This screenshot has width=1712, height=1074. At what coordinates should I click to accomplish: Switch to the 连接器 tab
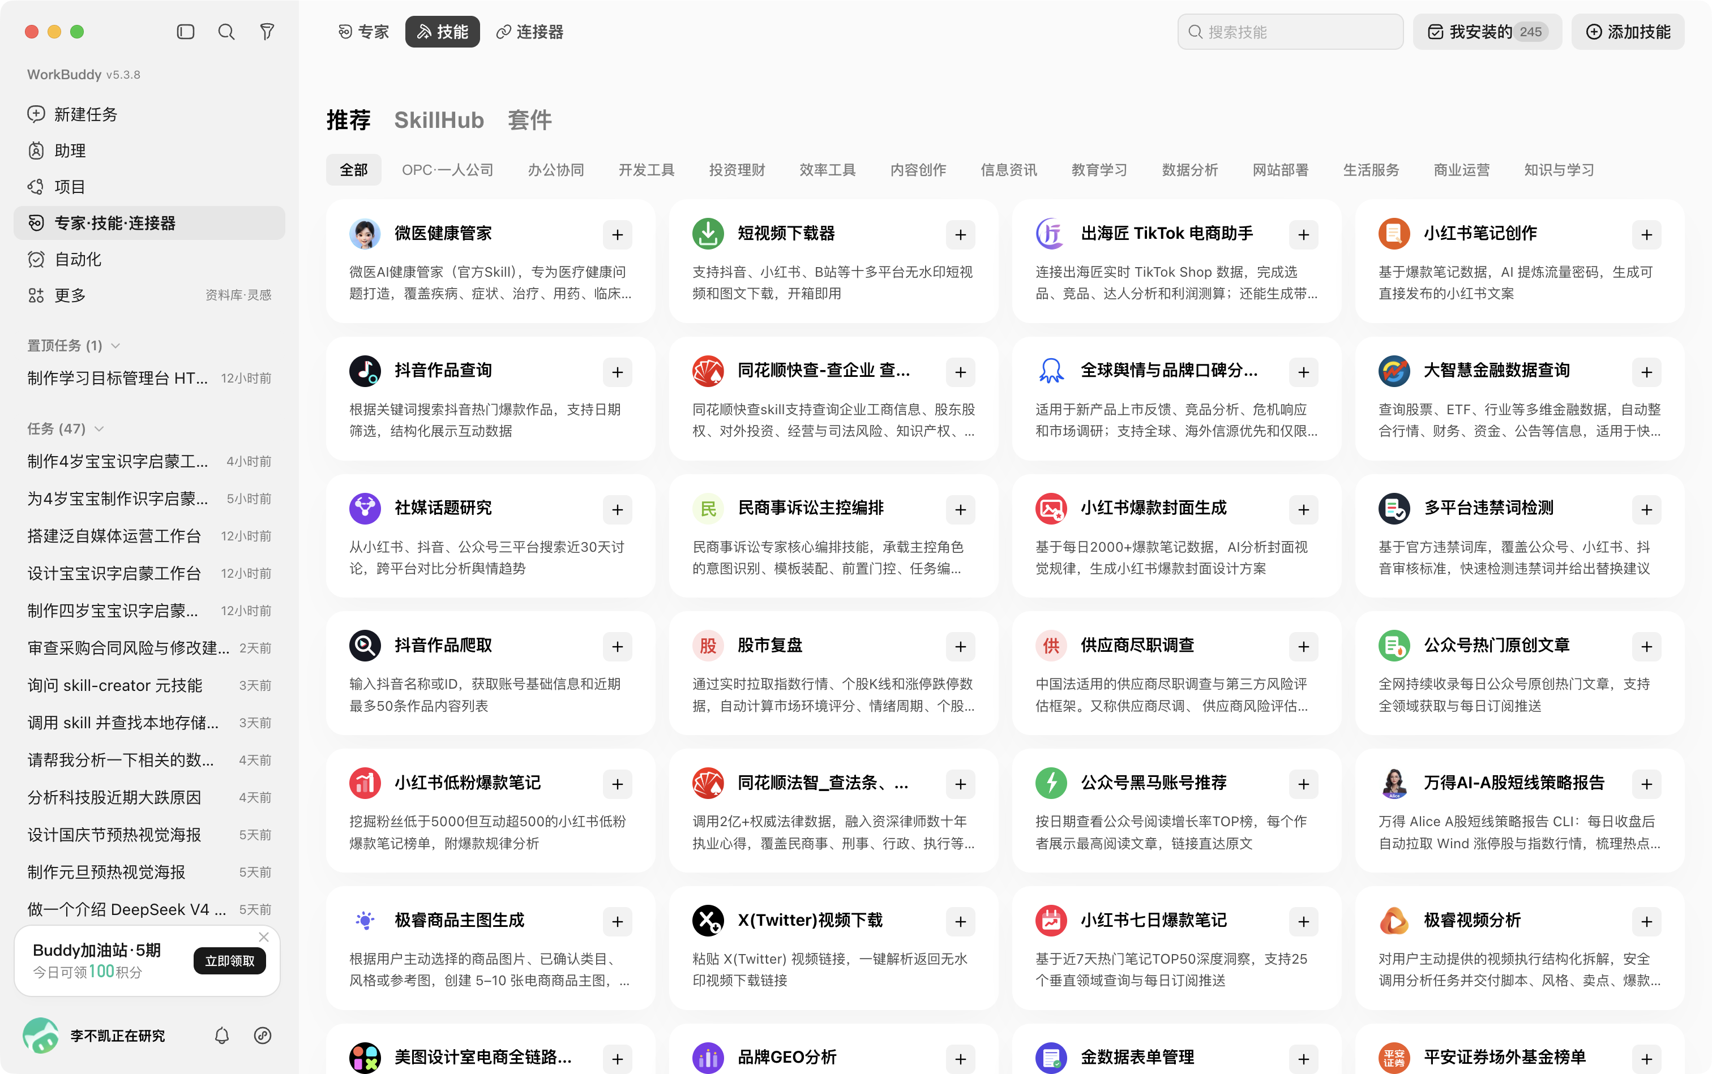(530, 32)
